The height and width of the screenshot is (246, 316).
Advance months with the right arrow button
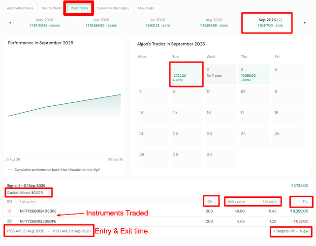click(305, 23)
